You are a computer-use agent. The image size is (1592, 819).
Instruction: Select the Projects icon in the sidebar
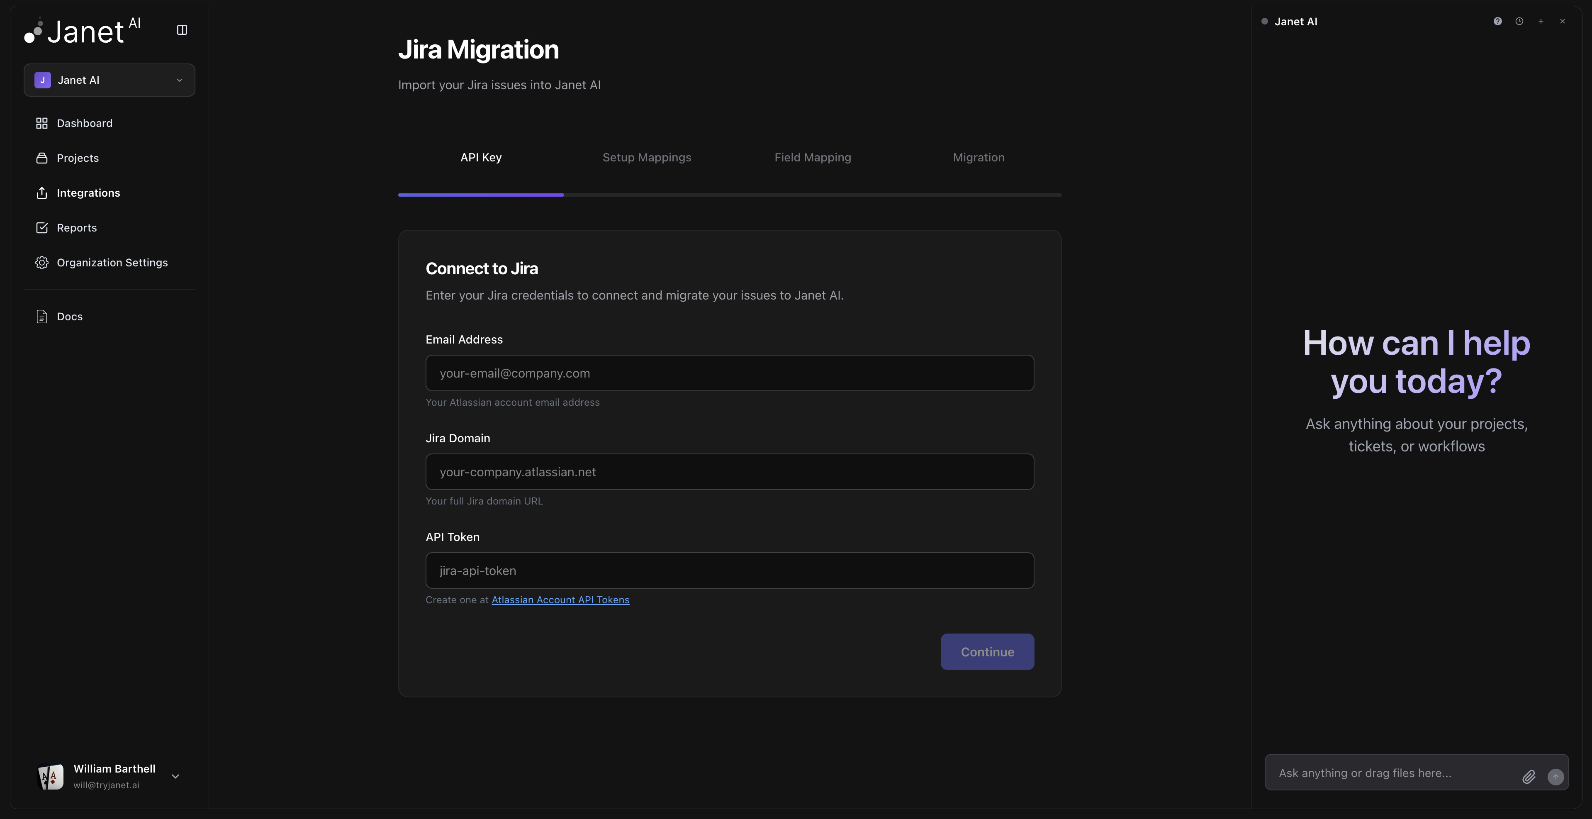41,158
